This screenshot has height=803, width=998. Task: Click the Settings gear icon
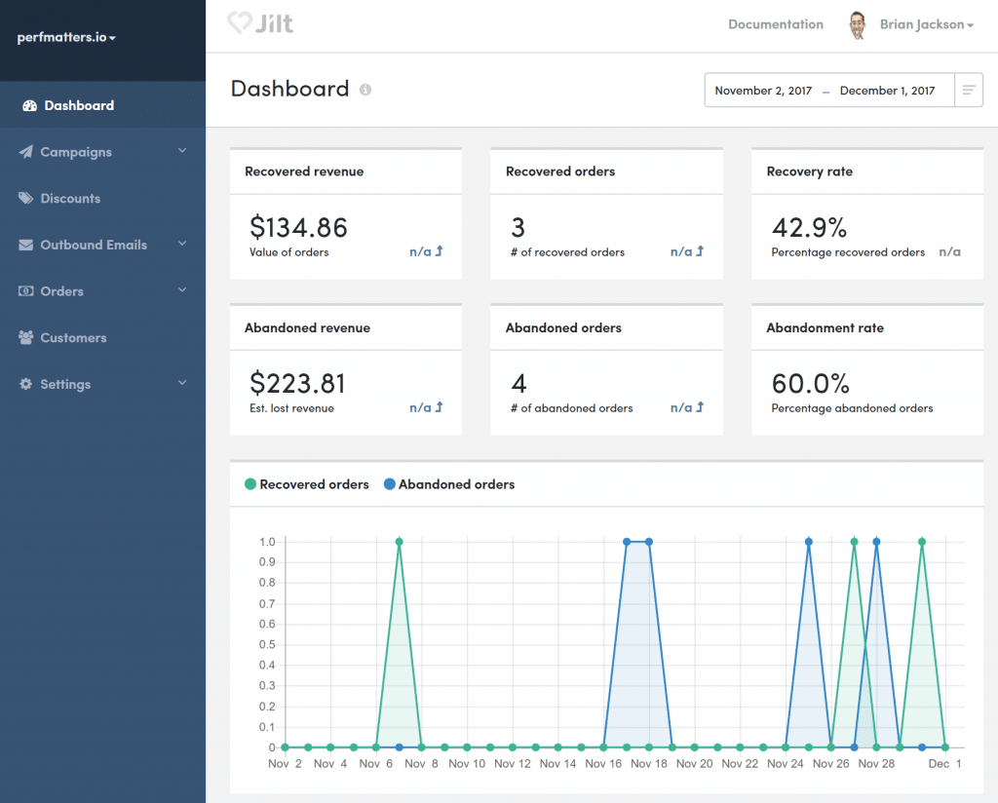(25, 385)
